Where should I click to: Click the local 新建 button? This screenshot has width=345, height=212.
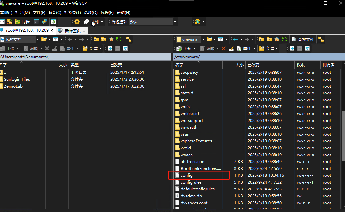pos(90,48)
